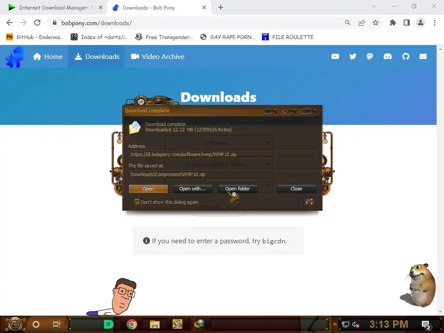Click the email envelope icon
The image size is (444, 333).
pyautogui.click(x=423, y=57)
